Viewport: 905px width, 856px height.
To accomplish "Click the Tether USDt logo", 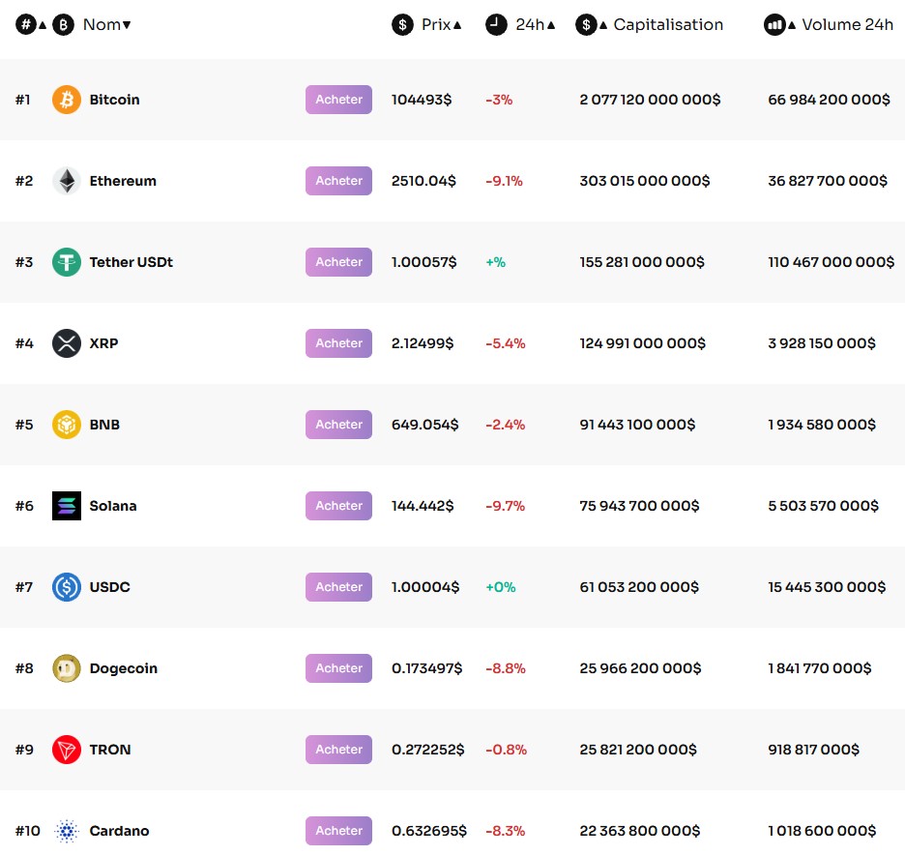I will click(66, 261).
